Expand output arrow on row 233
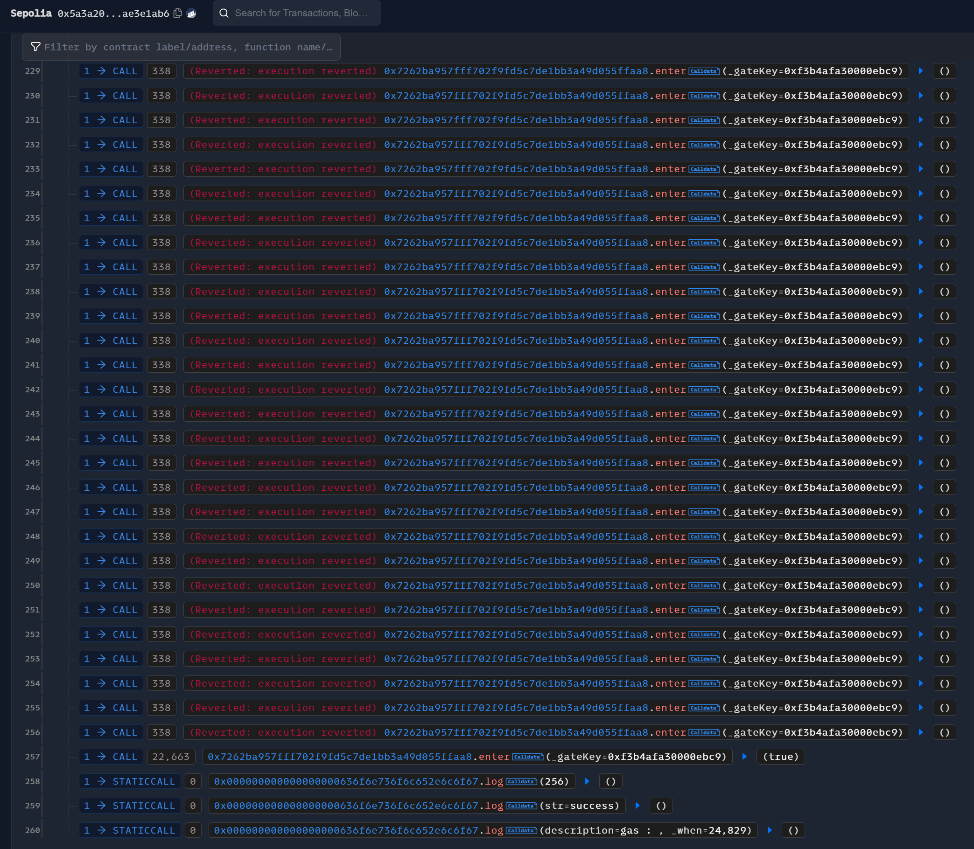The width and height of the screenshot is (974, 849). pos(921,169)
